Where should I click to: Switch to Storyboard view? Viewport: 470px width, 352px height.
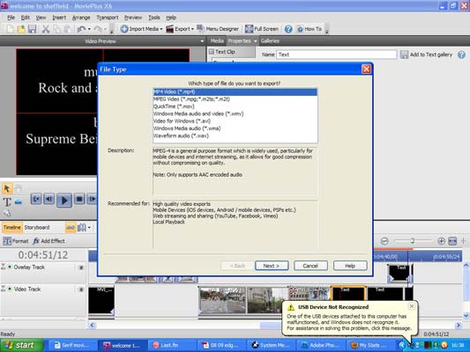pos(37,228)
